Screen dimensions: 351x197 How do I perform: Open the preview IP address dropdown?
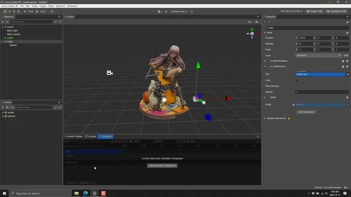[291, 11]
